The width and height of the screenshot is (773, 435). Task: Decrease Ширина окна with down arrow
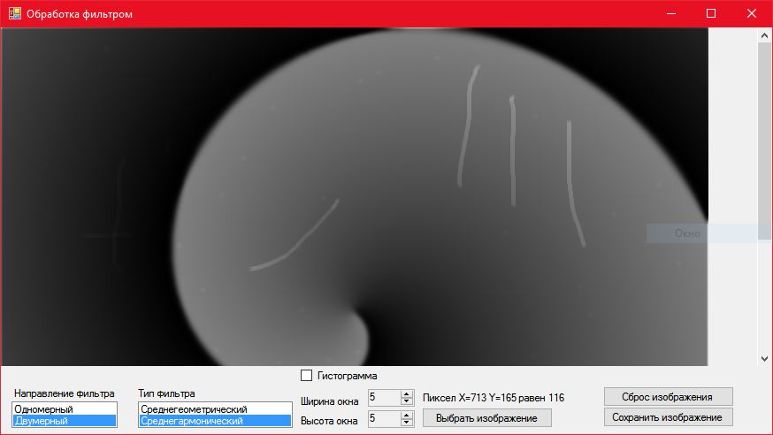click(407, 401)
